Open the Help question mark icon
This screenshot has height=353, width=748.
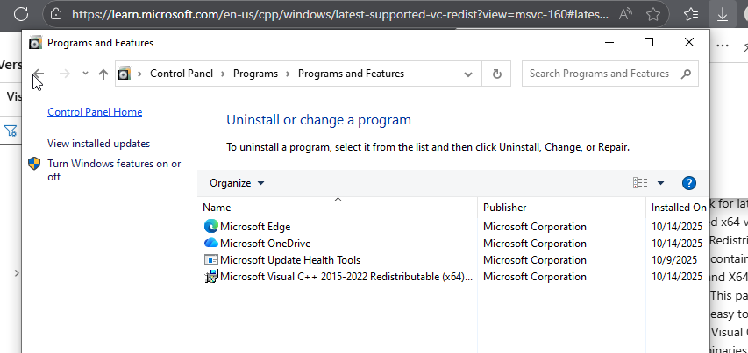click(x=688, y=183)
